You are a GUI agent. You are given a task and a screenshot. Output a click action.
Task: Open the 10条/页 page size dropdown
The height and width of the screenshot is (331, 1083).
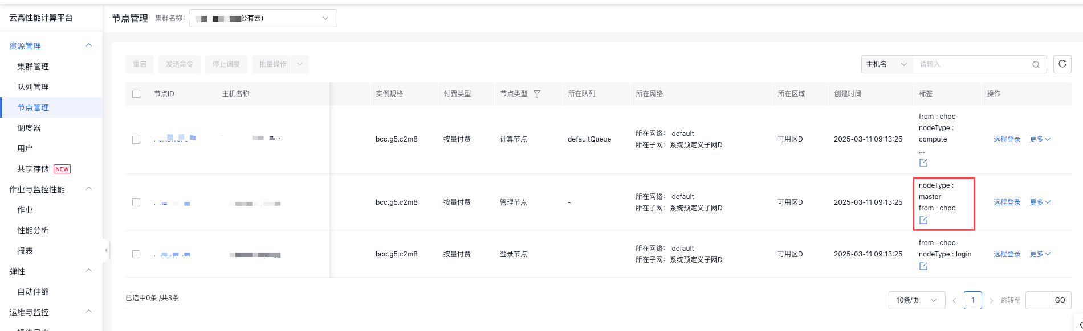[917, 300]
